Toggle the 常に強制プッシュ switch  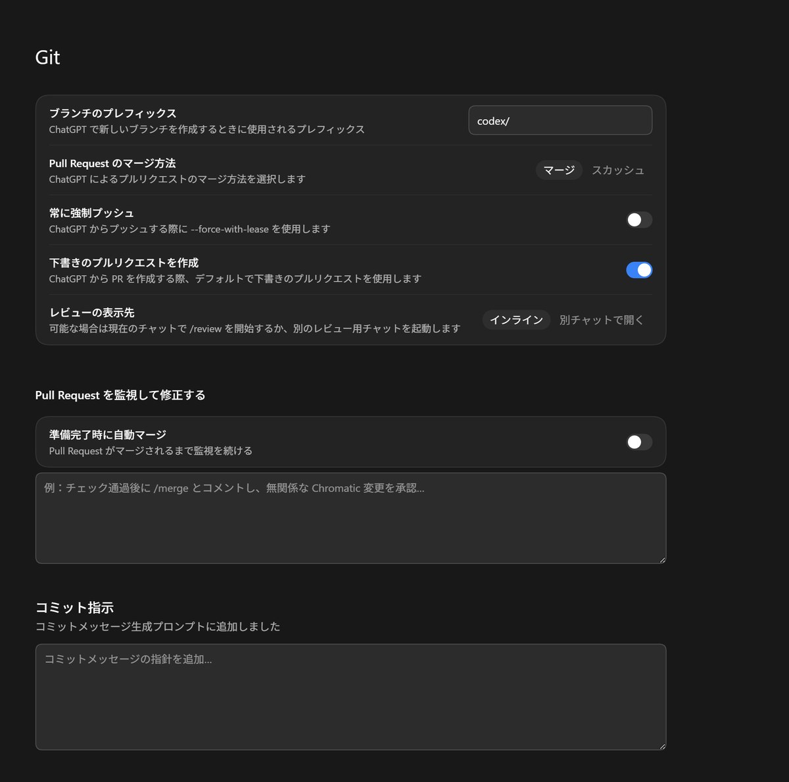coord(639,220)
